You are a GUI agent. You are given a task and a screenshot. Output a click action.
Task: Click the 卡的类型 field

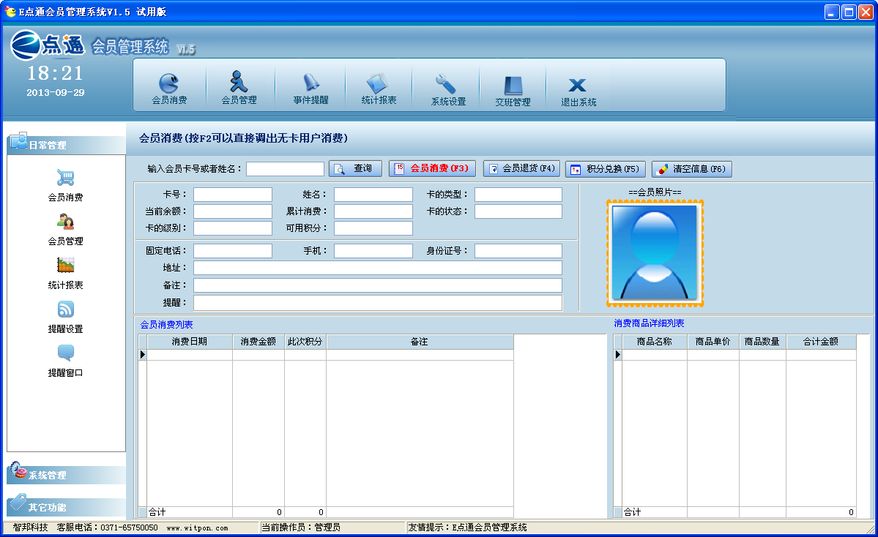click(518, 194)
